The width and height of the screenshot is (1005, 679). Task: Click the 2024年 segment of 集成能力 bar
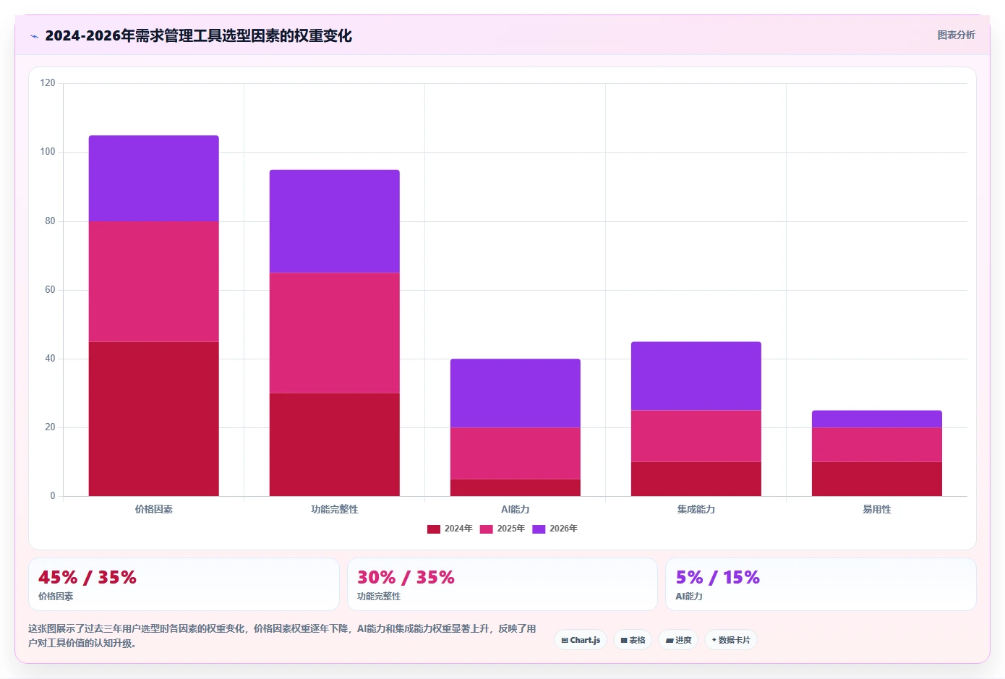tap(696, 479)
